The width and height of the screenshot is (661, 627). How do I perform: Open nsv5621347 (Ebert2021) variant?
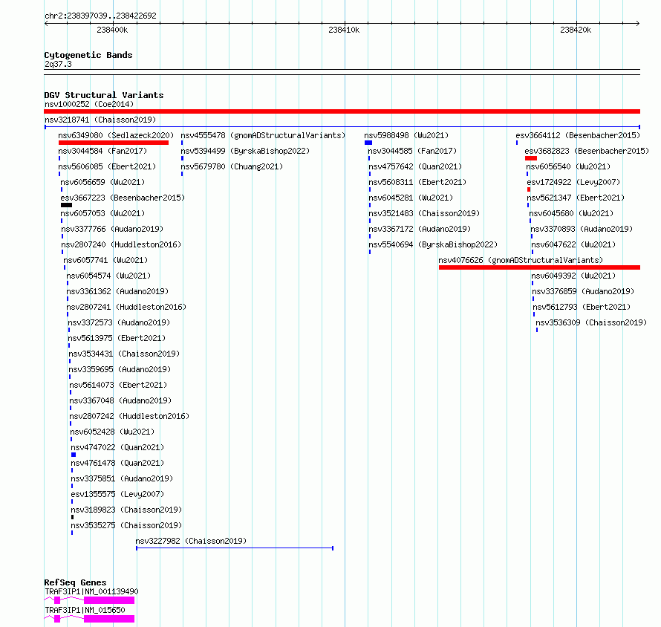click(x=576, y=198)
